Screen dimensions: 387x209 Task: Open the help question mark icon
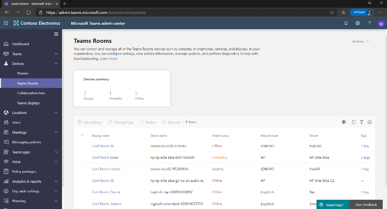tap(369, 23)
